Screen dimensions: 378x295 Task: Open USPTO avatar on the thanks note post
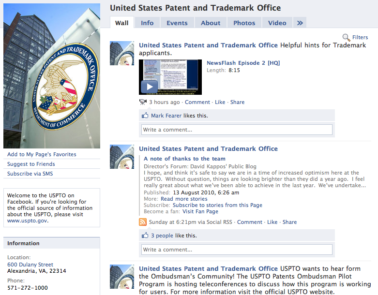122,157
